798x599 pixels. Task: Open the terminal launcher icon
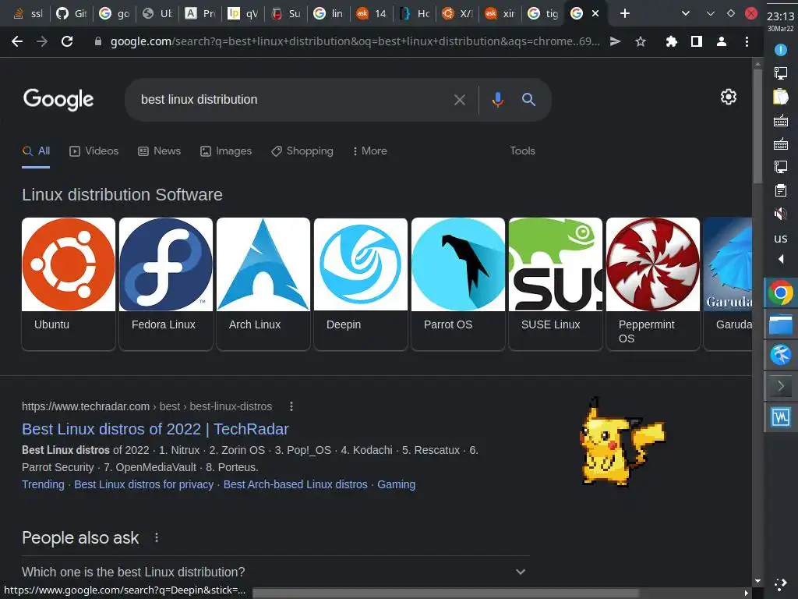[780, 386]
